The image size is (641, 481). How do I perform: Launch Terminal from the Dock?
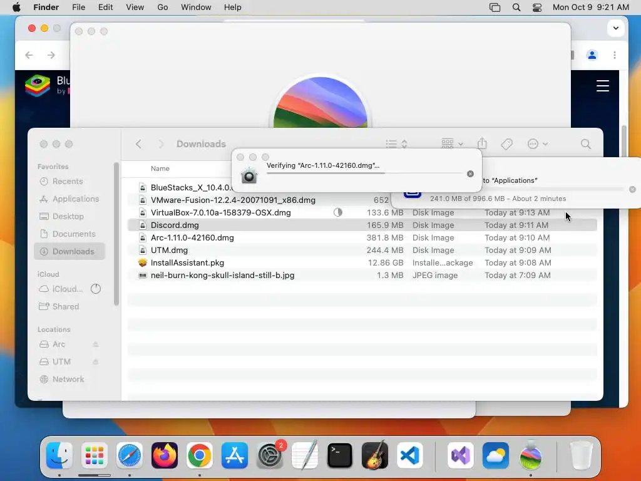[x=340, y=455]
